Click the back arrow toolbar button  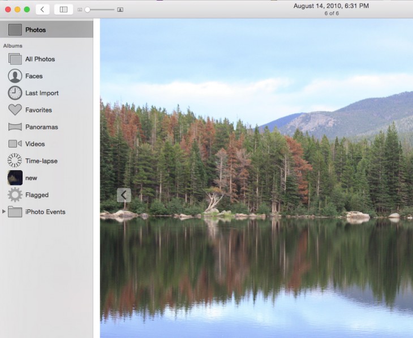point(42,10)
